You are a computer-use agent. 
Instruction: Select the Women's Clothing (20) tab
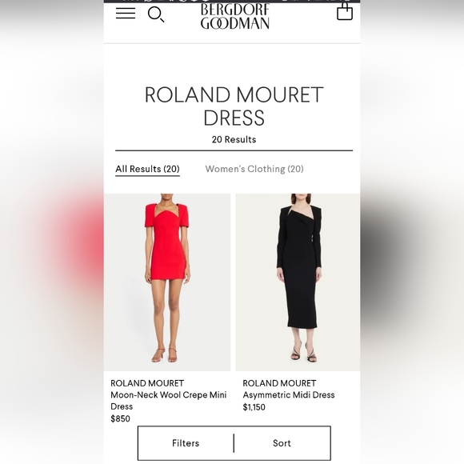coord(254,169)
